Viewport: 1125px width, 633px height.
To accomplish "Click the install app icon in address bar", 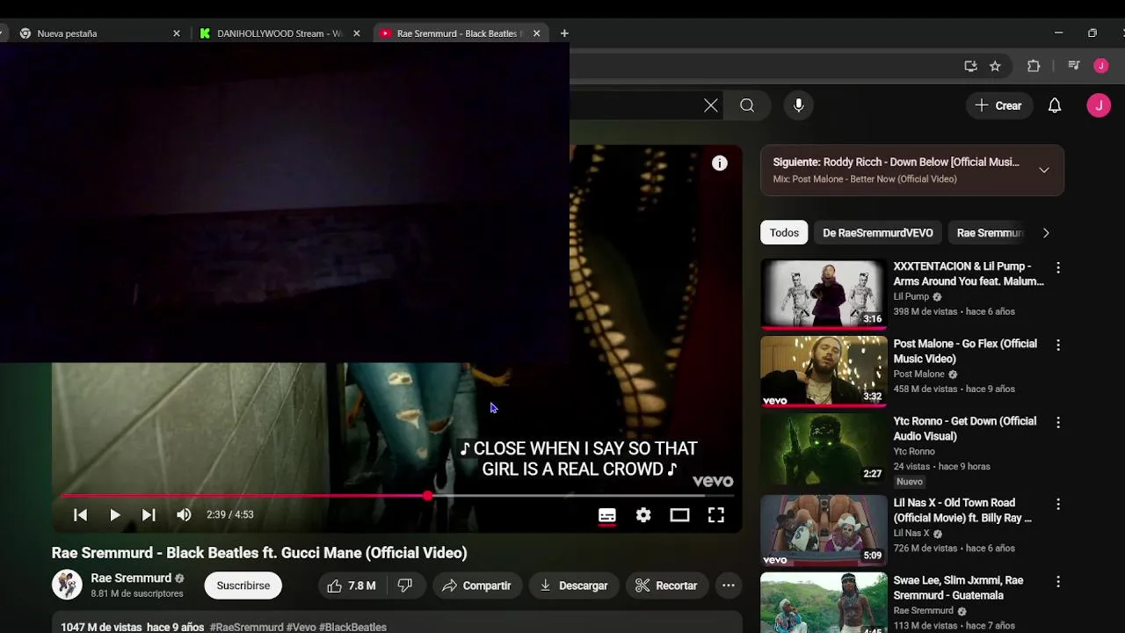I will [970, 66].
